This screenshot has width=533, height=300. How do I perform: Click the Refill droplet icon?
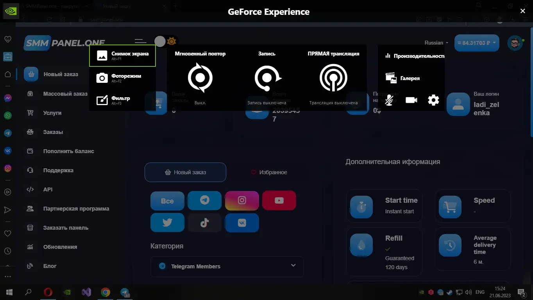click(x=361, y=245)
